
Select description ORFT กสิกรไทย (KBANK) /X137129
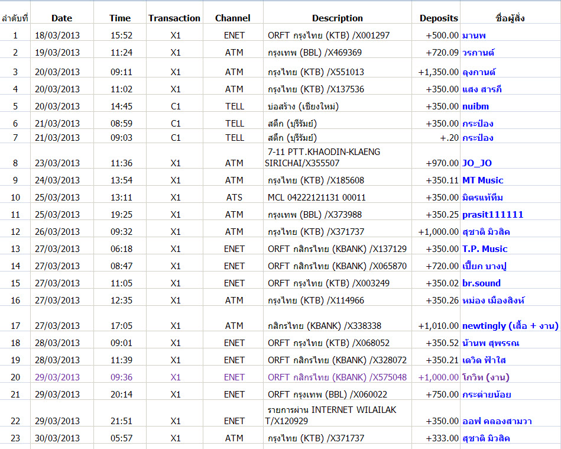pos(337,249)
